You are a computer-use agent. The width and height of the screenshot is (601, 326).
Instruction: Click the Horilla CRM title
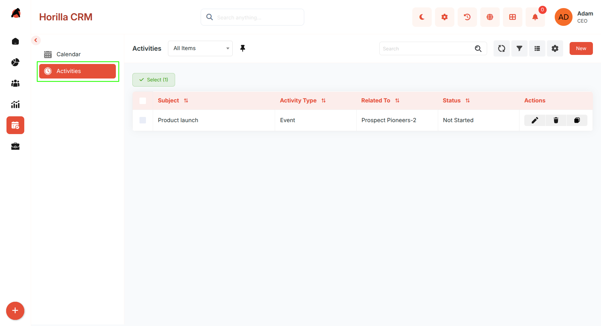[66, 17]
